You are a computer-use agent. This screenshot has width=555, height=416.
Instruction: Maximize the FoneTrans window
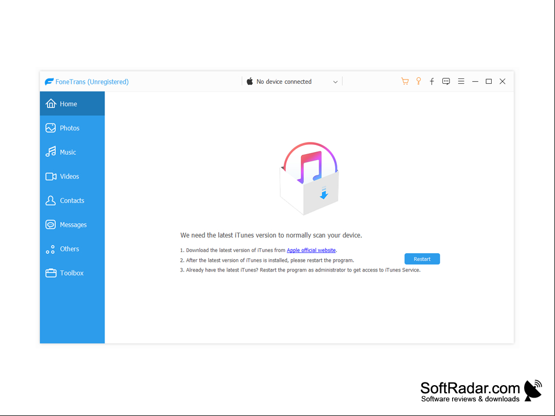(489, 81)
